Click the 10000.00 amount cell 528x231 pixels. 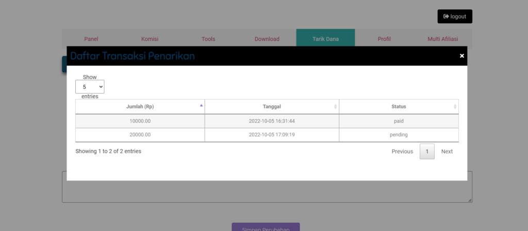pos(140,121)
